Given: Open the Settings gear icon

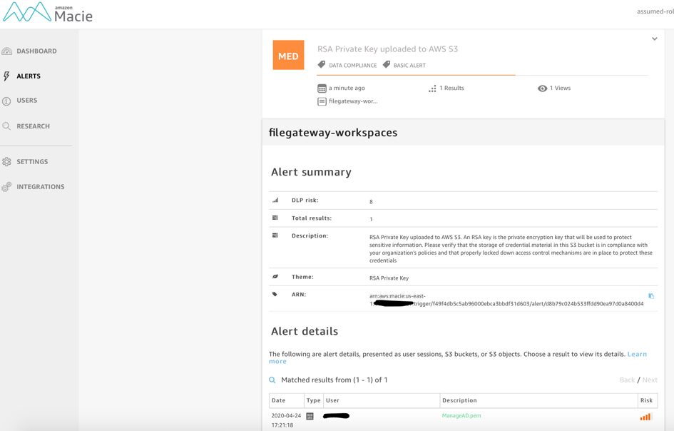Looking at the screenshot, I should coord(6,162).
